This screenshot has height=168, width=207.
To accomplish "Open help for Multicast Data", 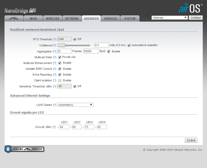I will pyautogui.click(x=55, y=57).
